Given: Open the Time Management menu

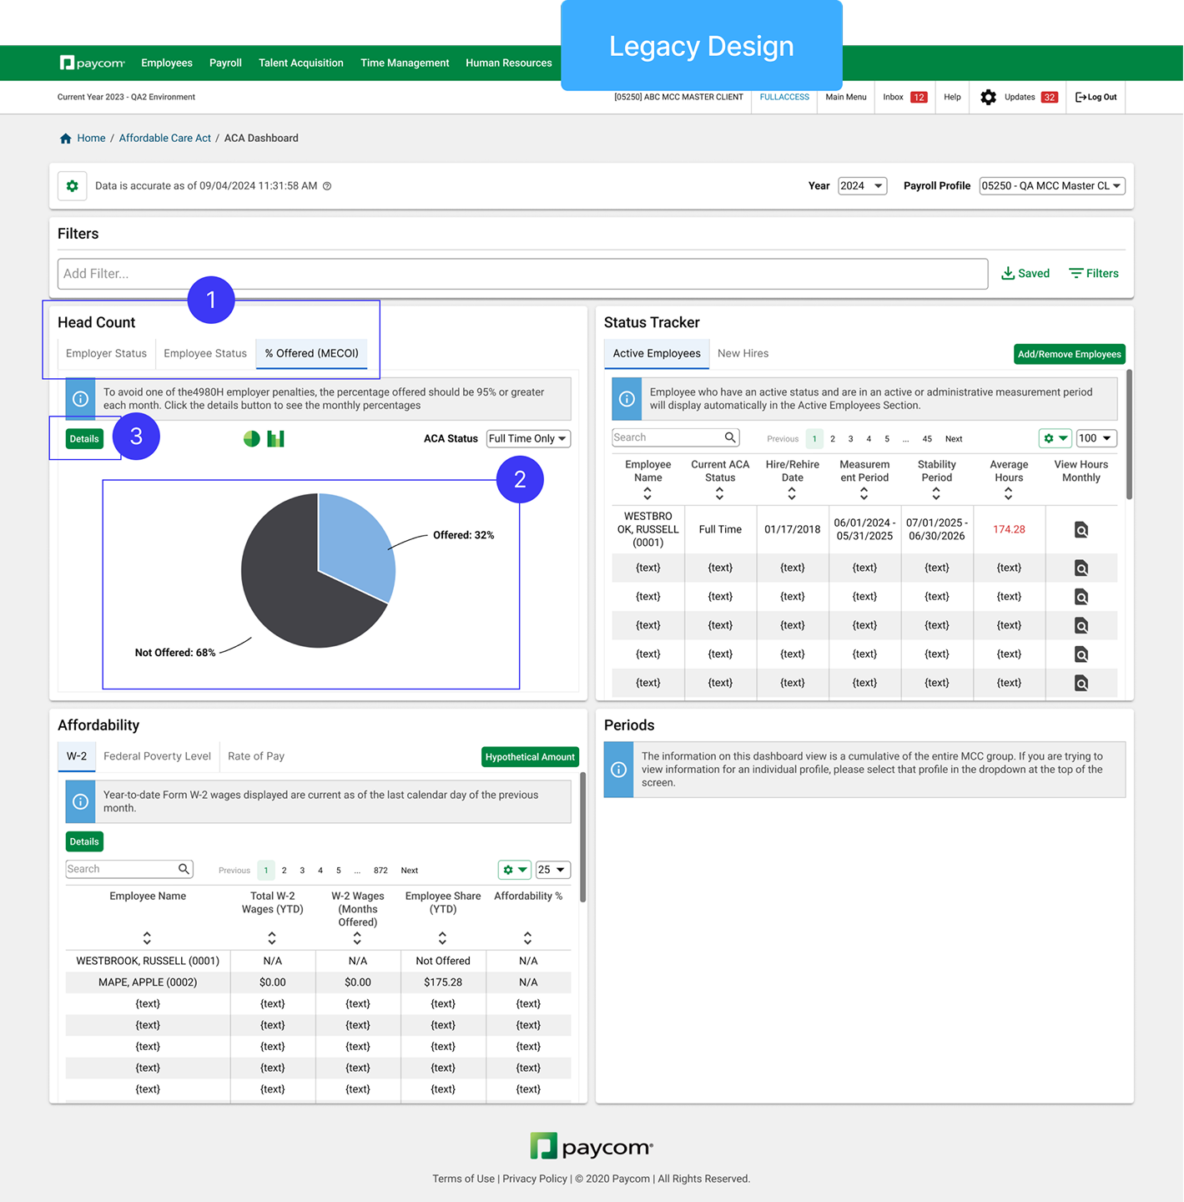Looking at the screenshot, I should [405, 63].
